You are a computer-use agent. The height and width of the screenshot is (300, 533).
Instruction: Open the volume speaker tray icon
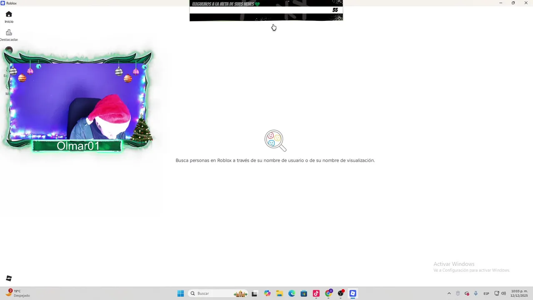(x=503, y=293)
